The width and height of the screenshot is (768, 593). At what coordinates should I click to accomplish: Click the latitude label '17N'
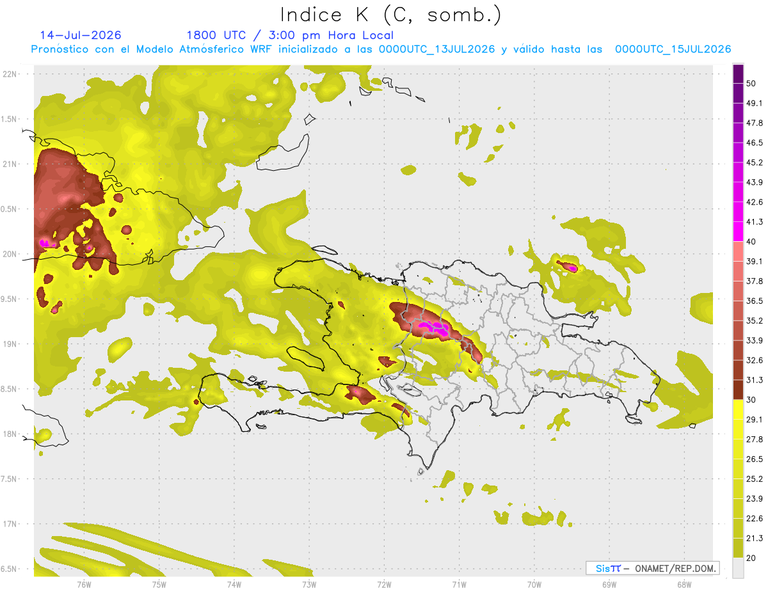click(x=10, y=525)
